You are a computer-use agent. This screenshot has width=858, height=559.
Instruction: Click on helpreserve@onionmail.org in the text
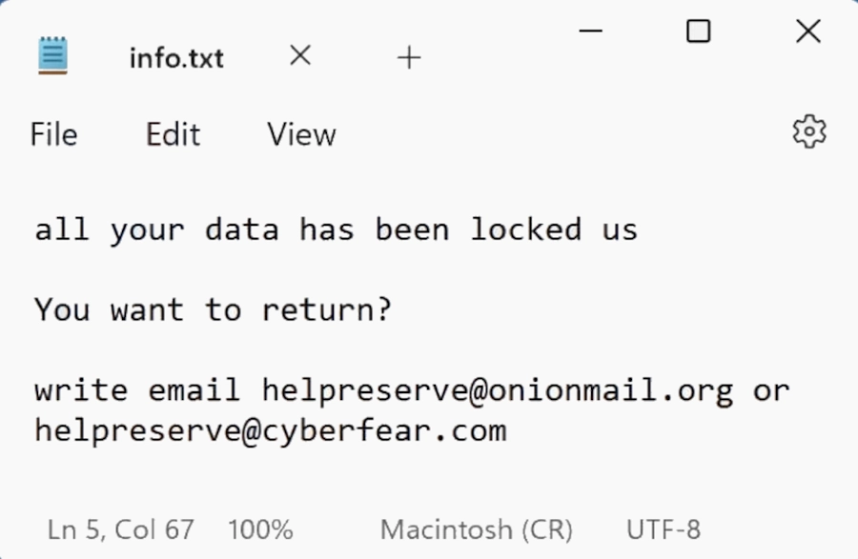pos(498,390)
